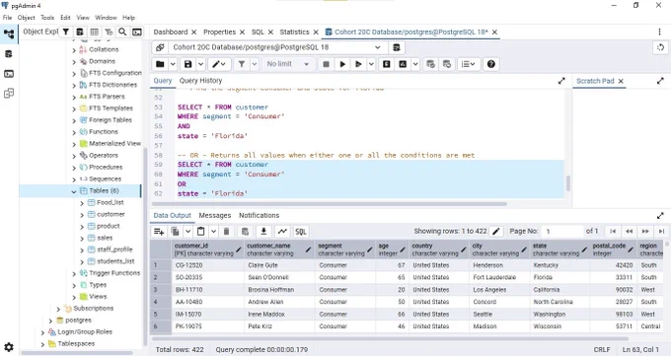Open the Help question mark icon
The image size is (671, 356).
point(490,64)
